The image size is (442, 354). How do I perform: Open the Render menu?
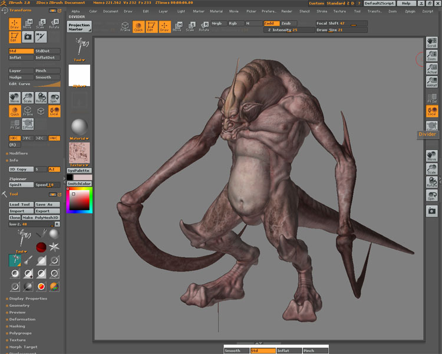point(286,11)
